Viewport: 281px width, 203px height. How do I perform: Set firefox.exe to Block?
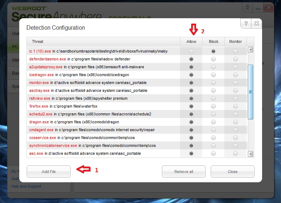tap(213, 107)
